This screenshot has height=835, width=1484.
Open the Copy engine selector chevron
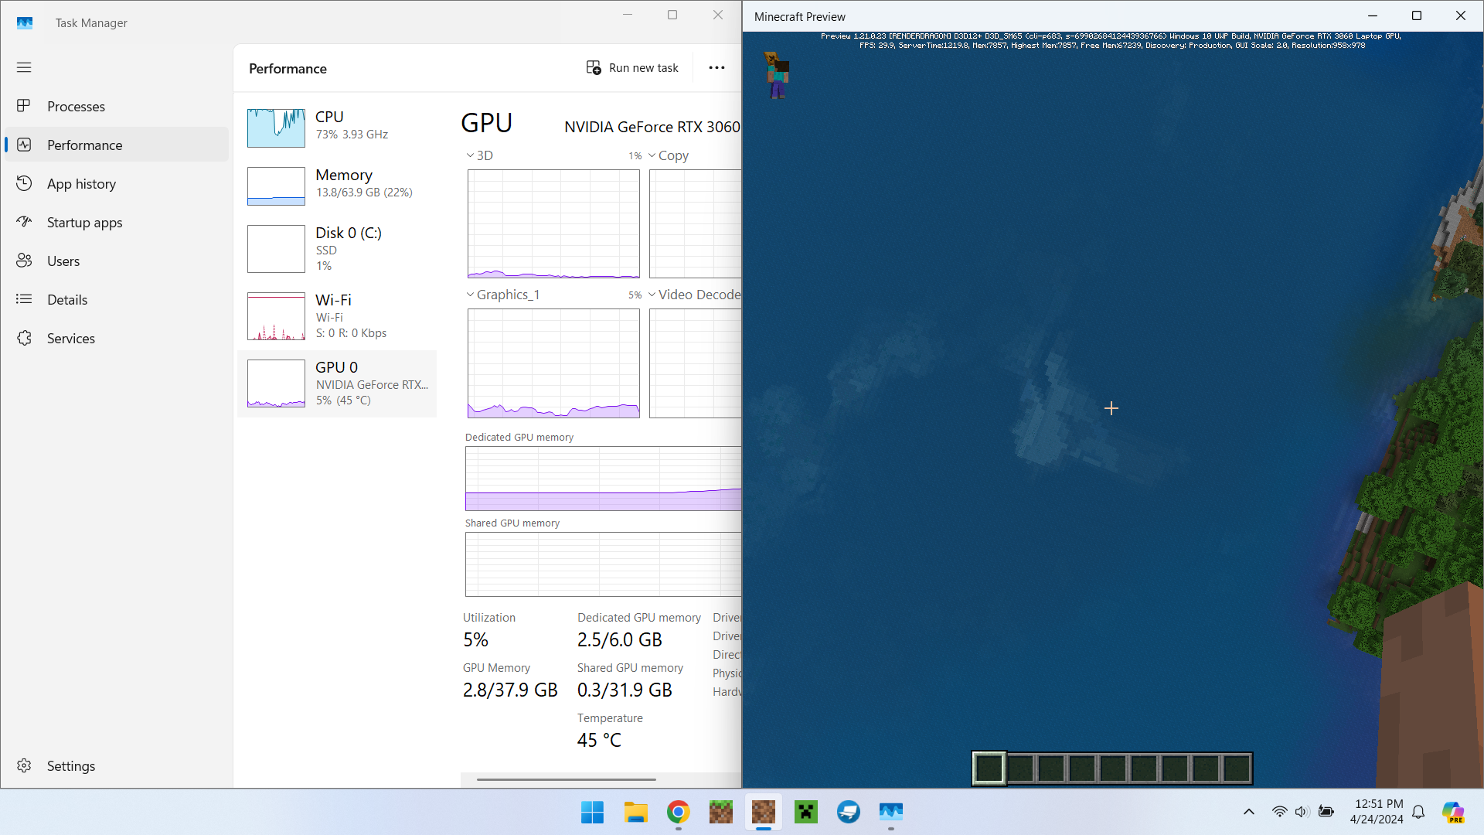pyautogui.click(x=652, y=155)
